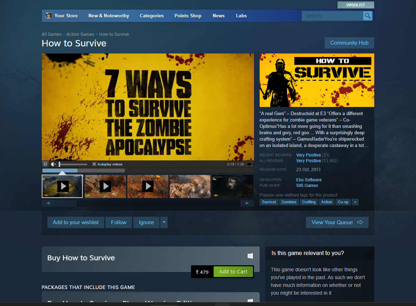Click the Windows platform icon in Buy box
The image size is (416, 306).
(250, 256)
